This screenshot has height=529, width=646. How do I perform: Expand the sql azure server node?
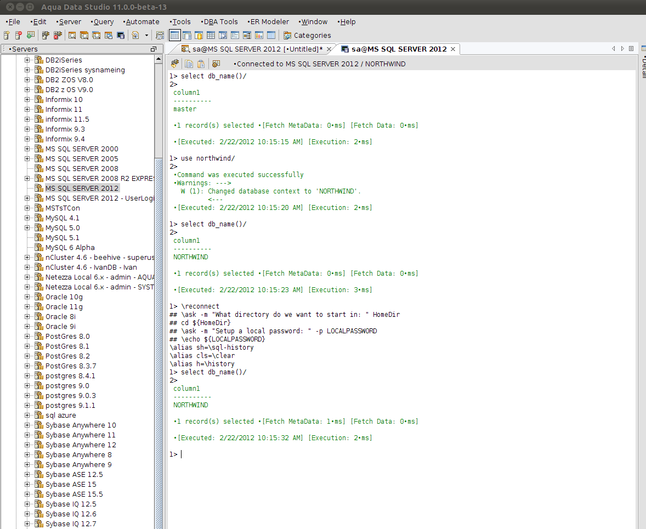[27, 416]
